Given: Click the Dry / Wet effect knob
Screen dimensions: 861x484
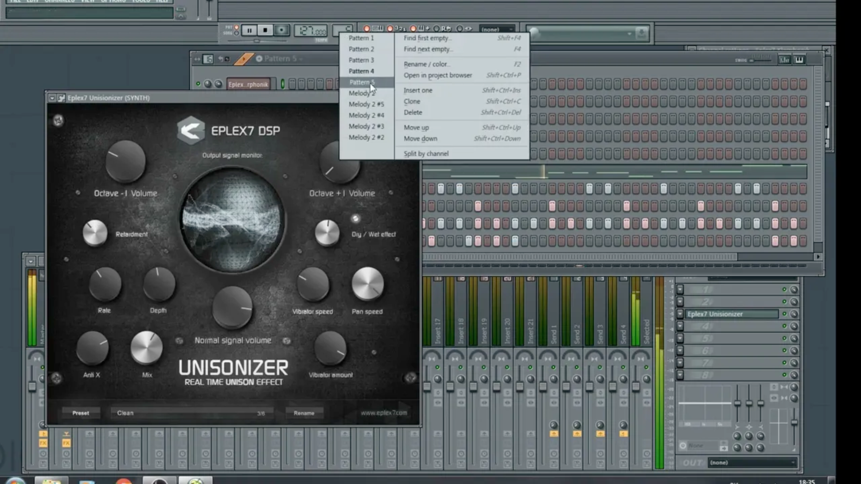Looking at the screenshot, I should 327,233.
